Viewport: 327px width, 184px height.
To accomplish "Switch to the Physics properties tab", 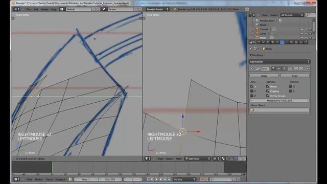I will click(306, 42).
